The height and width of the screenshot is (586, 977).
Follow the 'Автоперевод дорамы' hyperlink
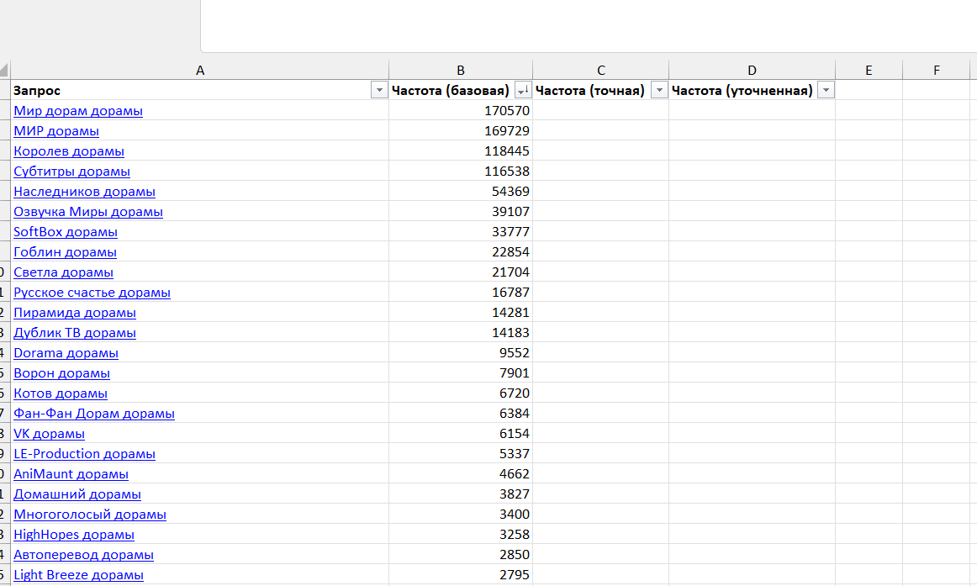[83, 555]
